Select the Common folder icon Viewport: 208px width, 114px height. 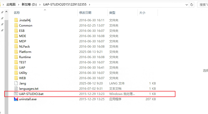pos(16,26)
